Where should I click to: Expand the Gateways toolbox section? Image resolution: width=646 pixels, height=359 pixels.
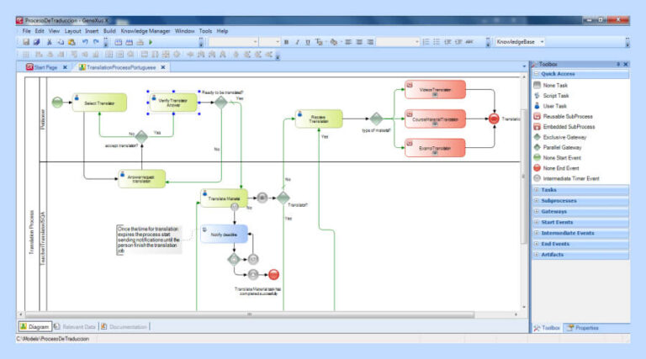pyautogui.click(x=553, y=211)
